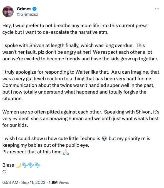Click the blue verified badge beside Grimes
Viewport: 164px width, 188px height.
(34, 9)
